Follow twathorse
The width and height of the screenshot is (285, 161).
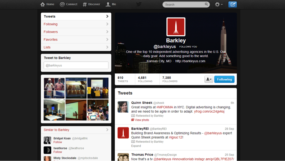click(58, 152)
